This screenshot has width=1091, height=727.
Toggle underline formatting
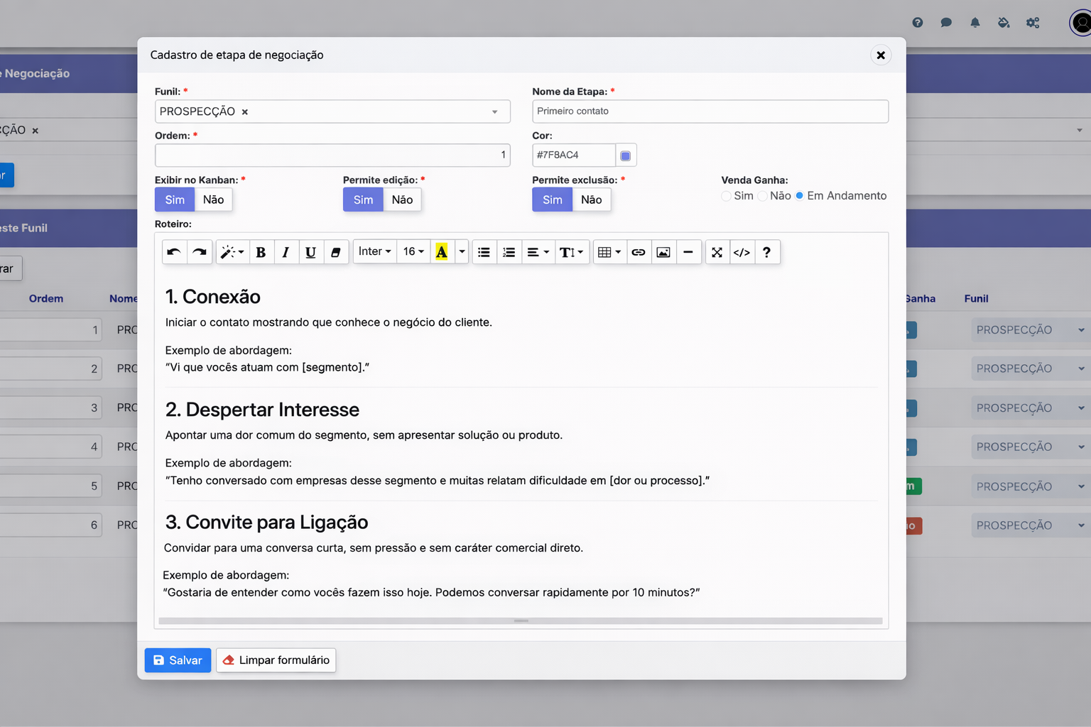[x=310, y=252]
